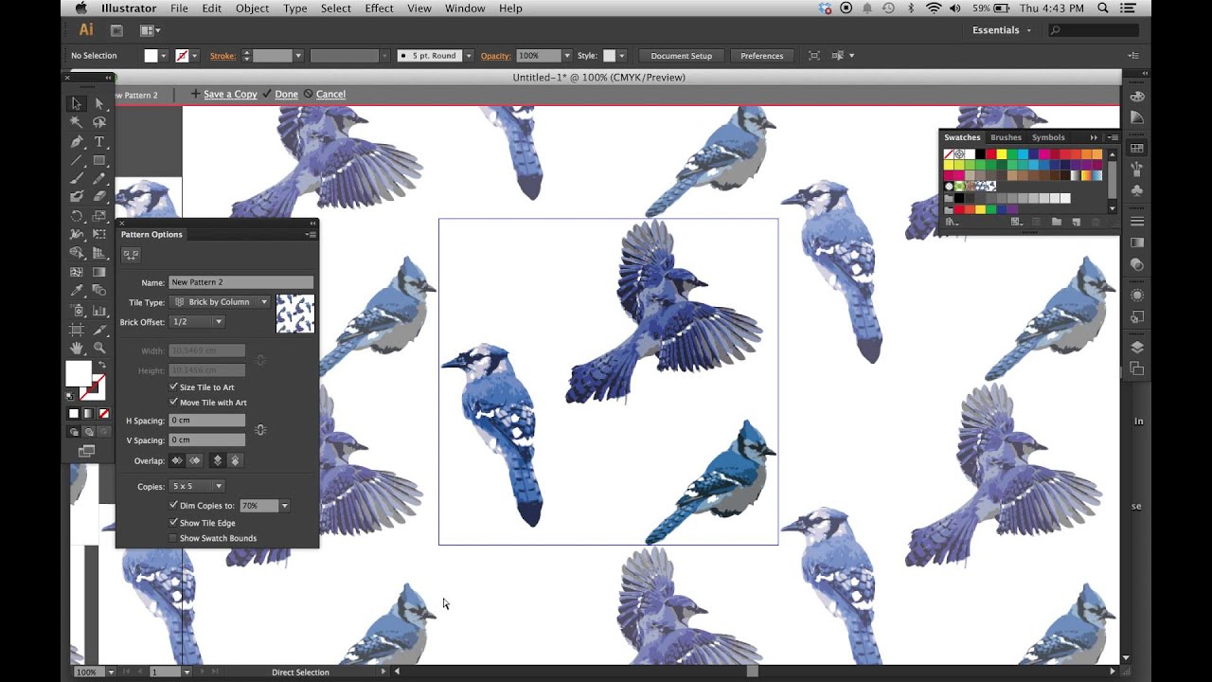
Task: Open the Effect menu
Action: click(379, 9)
